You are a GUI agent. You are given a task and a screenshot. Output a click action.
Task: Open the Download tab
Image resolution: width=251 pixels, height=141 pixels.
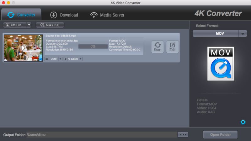tap(64, 15)
